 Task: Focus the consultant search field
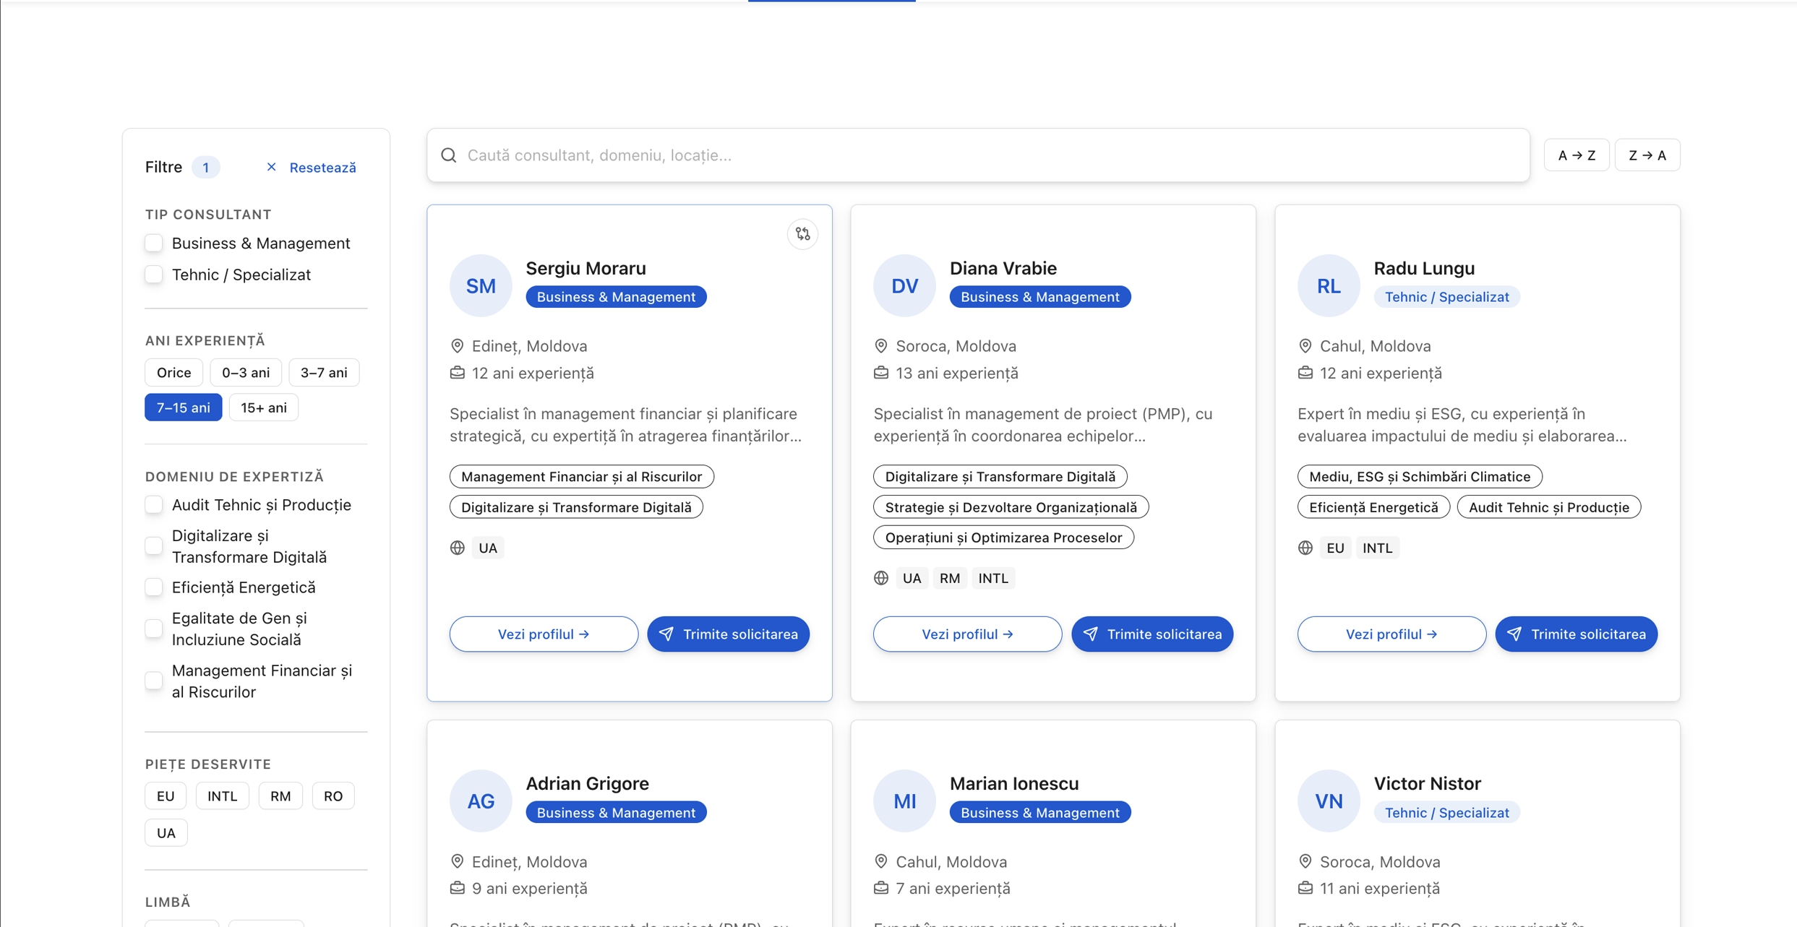pyautogui.click(x=976, y=155)
